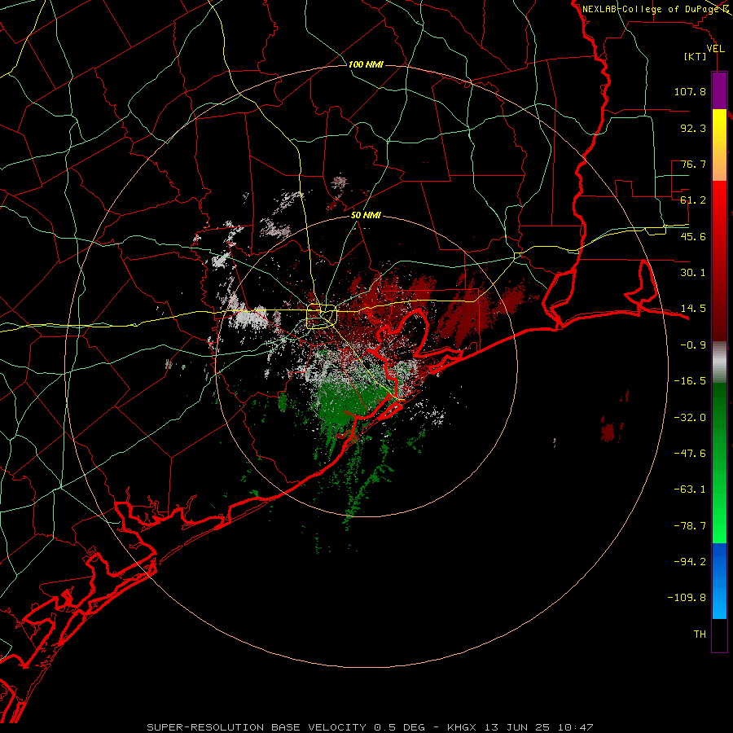Click the yellow highway loop at Houston
Screen dimensions: 733x733
[x=322, y=317]
